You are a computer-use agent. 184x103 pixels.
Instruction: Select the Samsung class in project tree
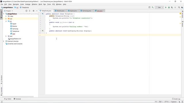15,29
